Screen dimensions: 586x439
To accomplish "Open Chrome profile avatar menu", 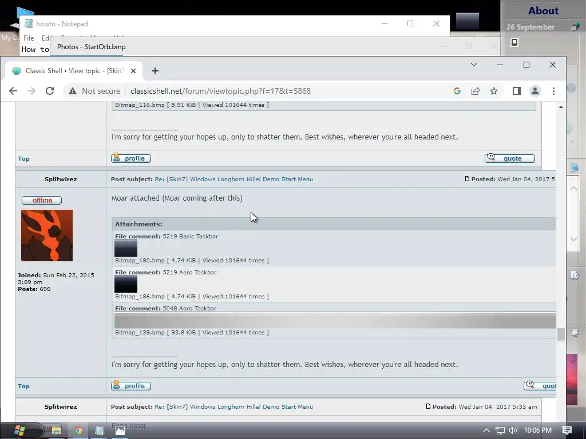I will coord(535,91).
